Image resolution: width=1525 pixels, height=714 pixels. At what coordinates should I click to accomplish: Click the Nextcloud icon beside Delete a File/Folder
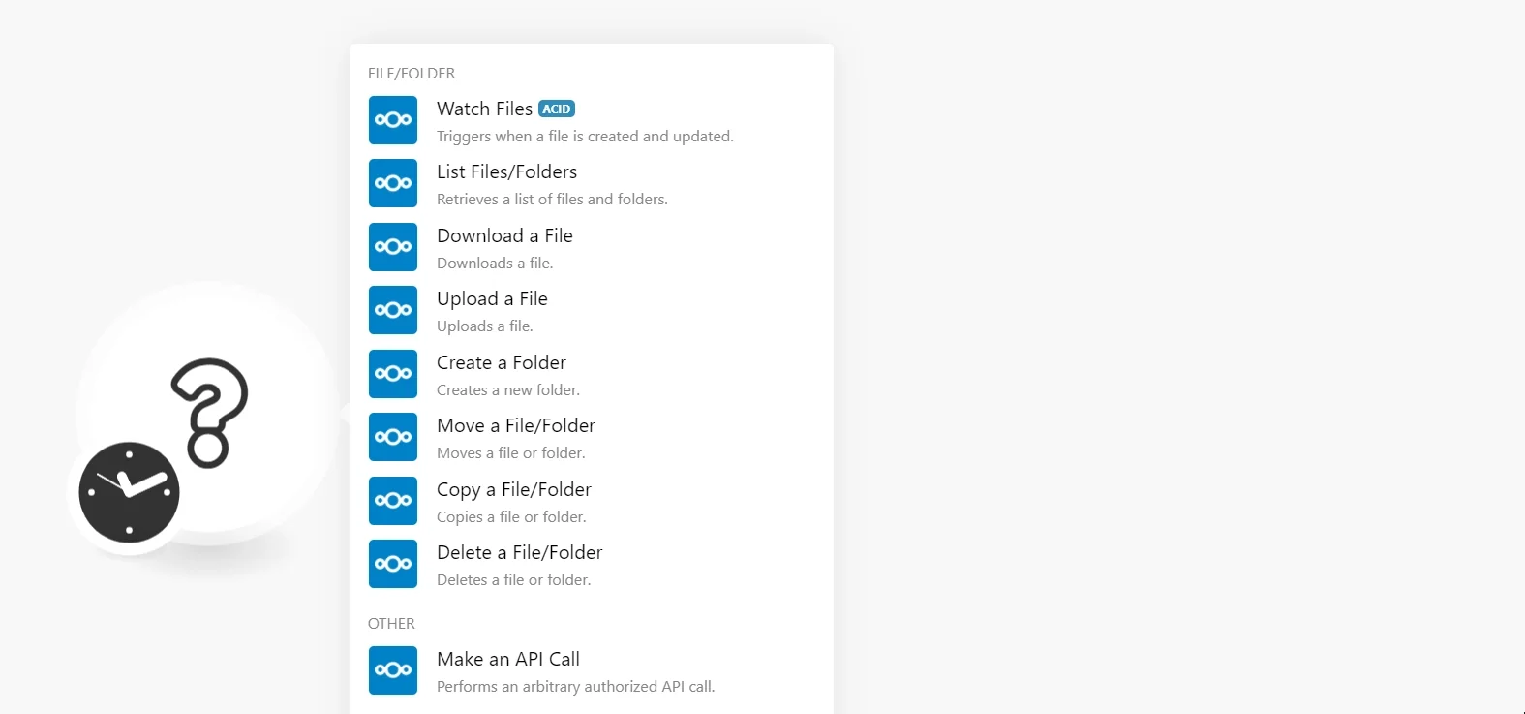[x=393, y=564]
